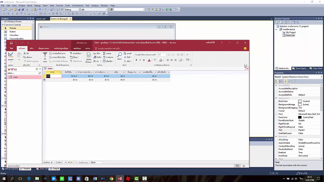Click the Bold button in Access ribbon
This screenshot has height=182, width=324.
tap(136, 60)
